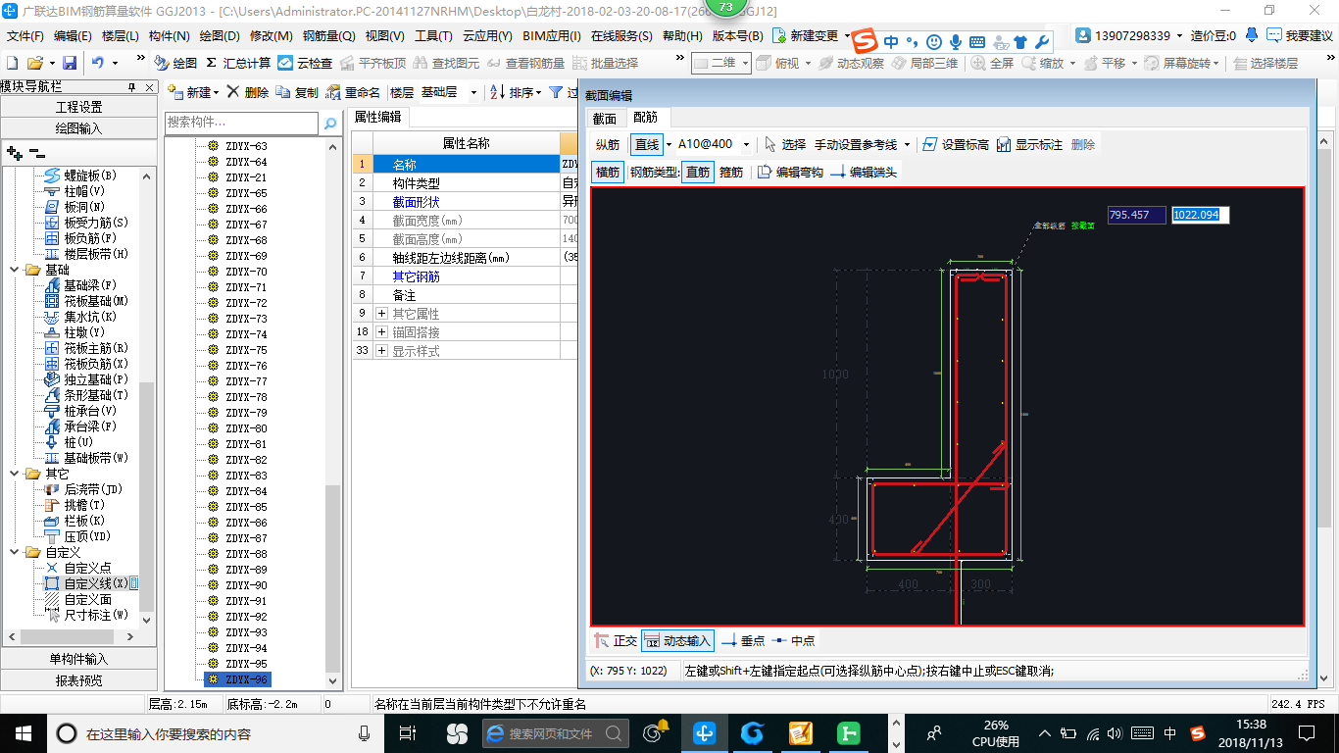Click the 报表预览 button

pyautogui.click(x=78, y=680)
